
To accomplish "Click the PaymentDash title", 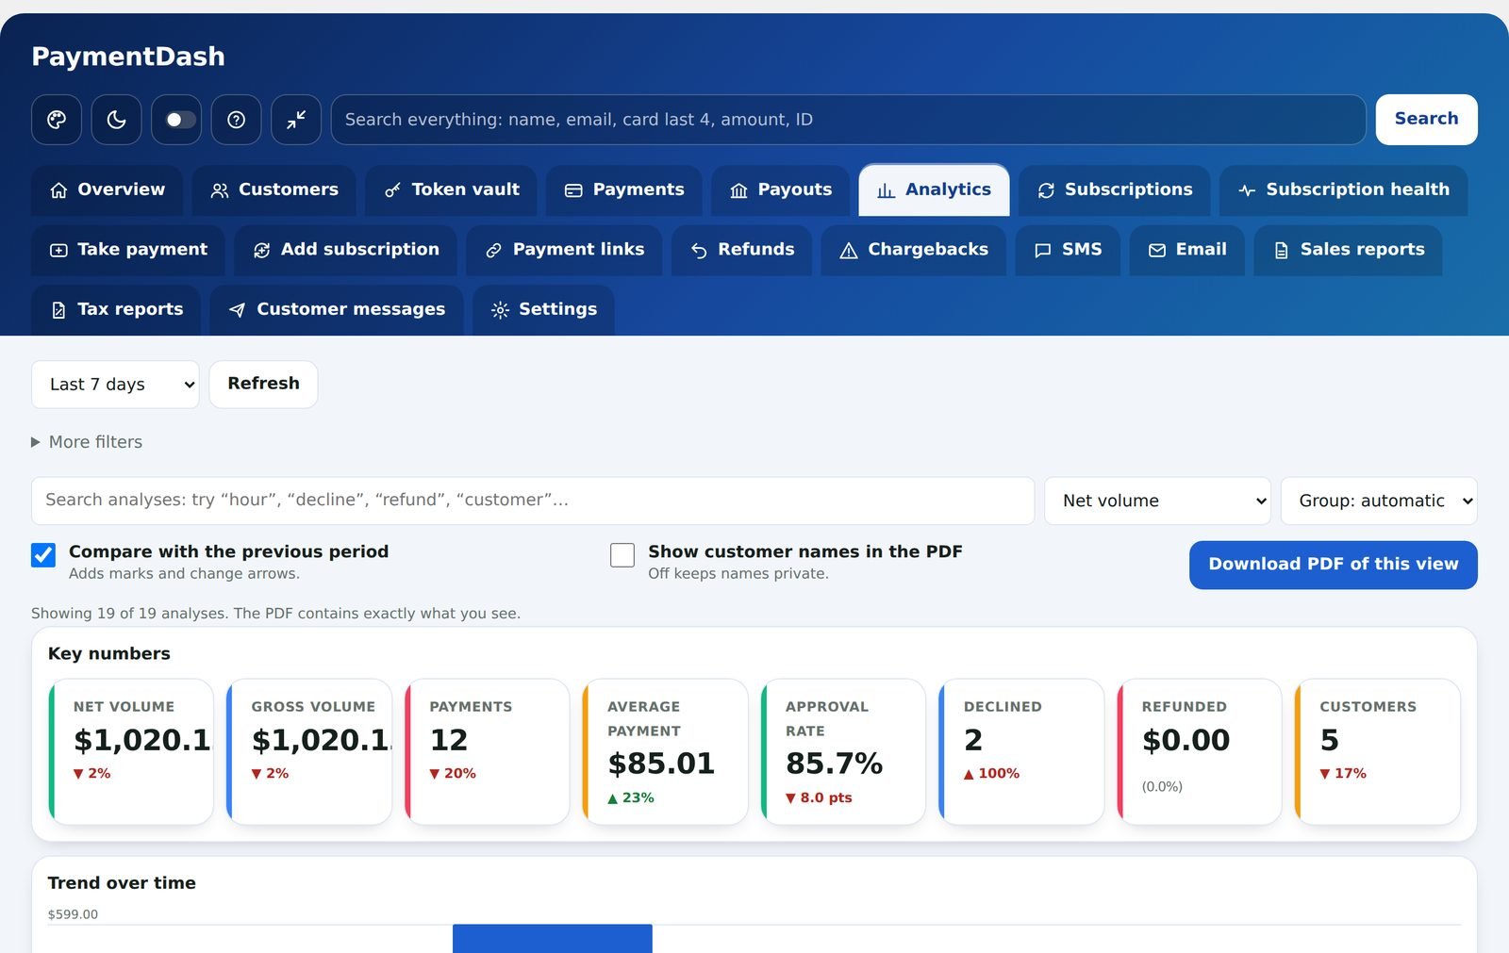I will pyautogui.click(x=128, y=57).
